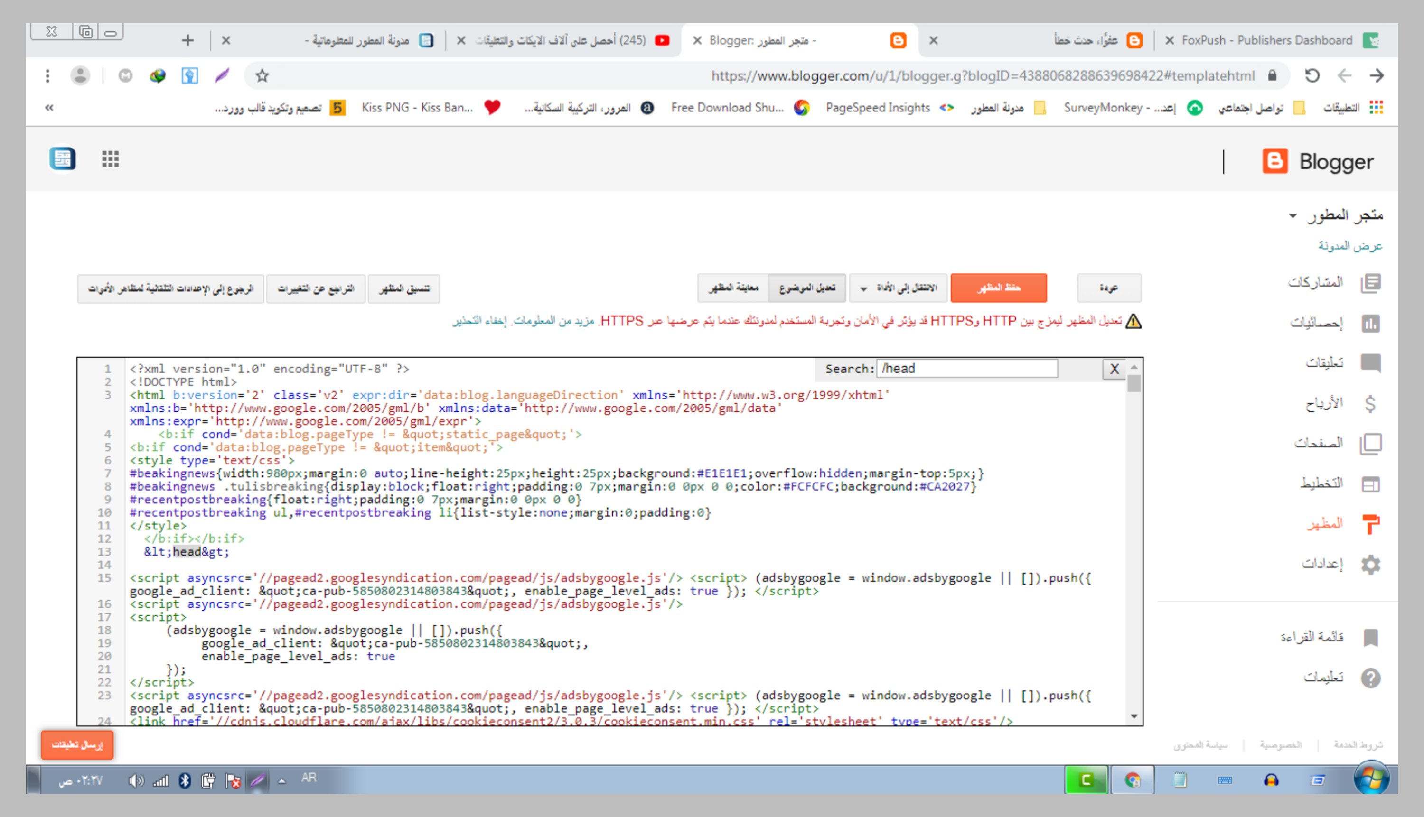The width and height of the screenshot is (1424, 817).
Task: Open Chrome three-dot menu
Action: tap(48, 76)
